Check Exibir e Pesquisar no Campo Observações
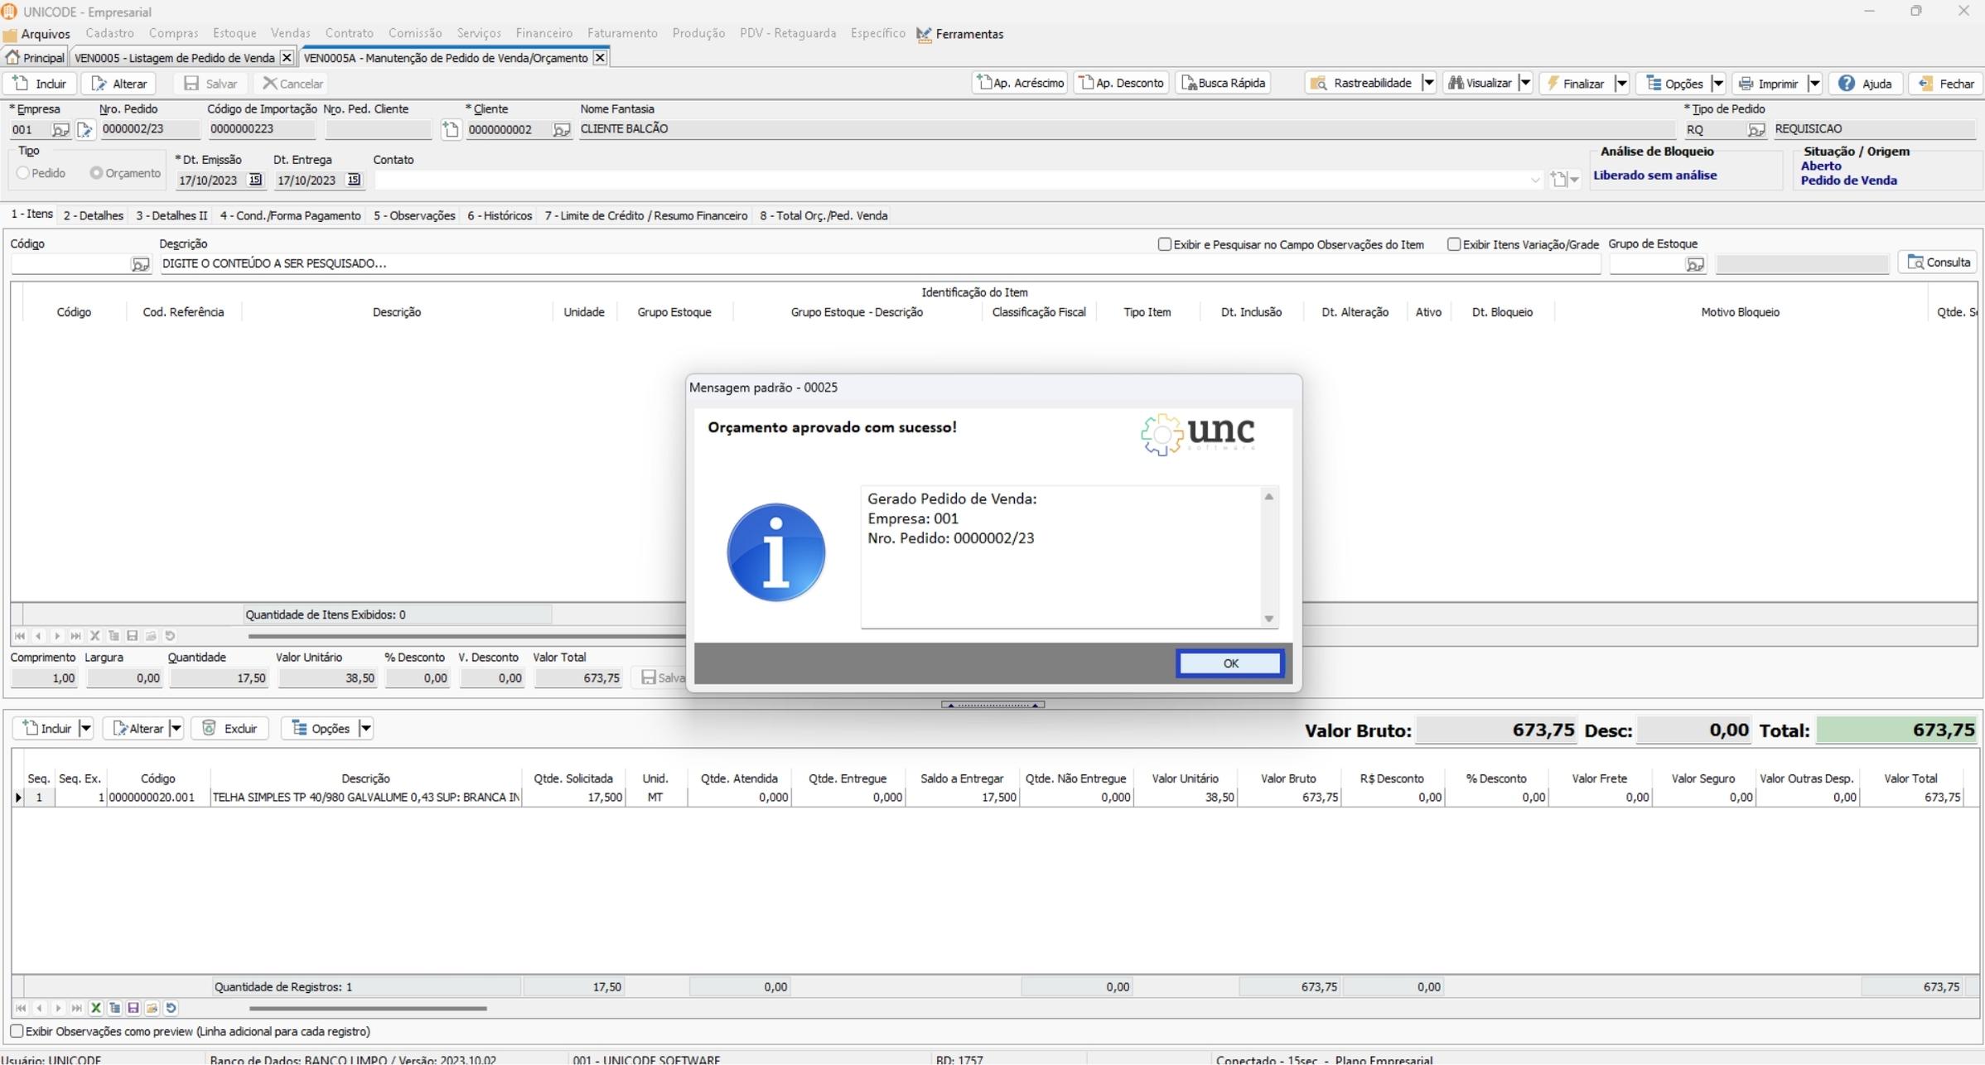 (1164, 244)
